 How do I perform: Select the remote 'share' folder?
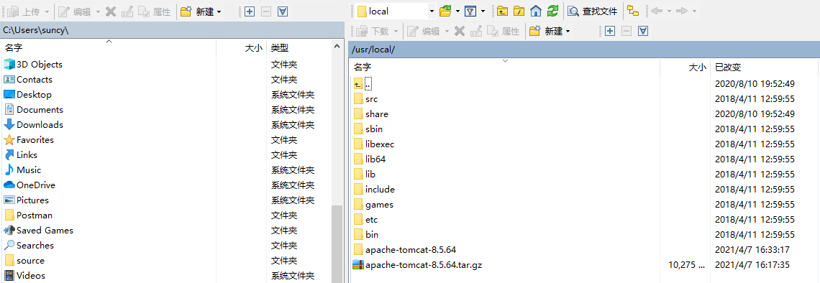(370, 113)
